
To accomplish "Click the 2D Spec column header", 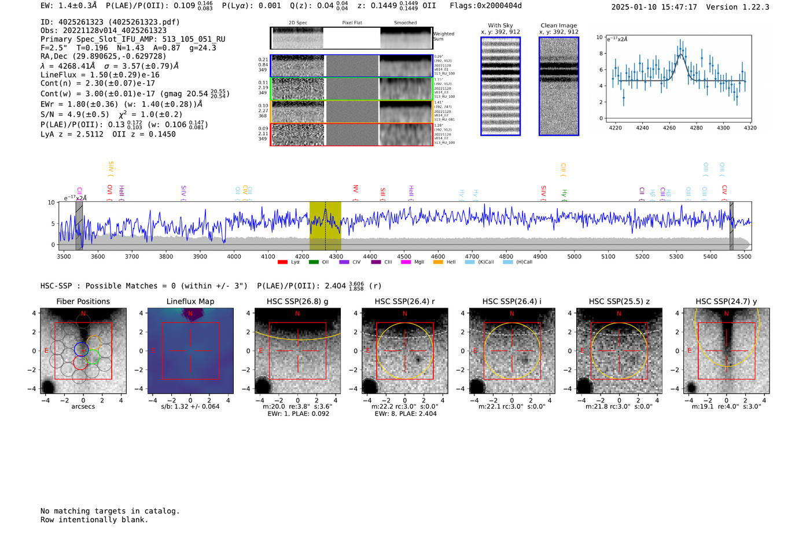I will [x=298, y=23].
